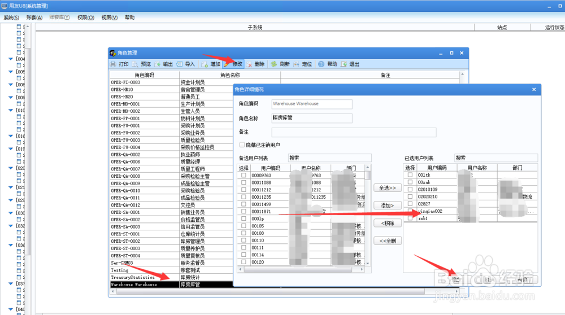Open the 系统(S) menu
The width and height of the screenshot is (565, 315).
pos(11,17)
